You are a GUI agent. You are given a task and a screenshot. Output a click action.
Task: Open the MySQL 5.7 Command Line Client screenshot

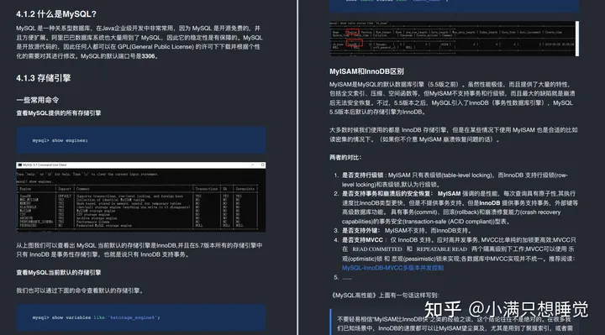coord(141,197)
